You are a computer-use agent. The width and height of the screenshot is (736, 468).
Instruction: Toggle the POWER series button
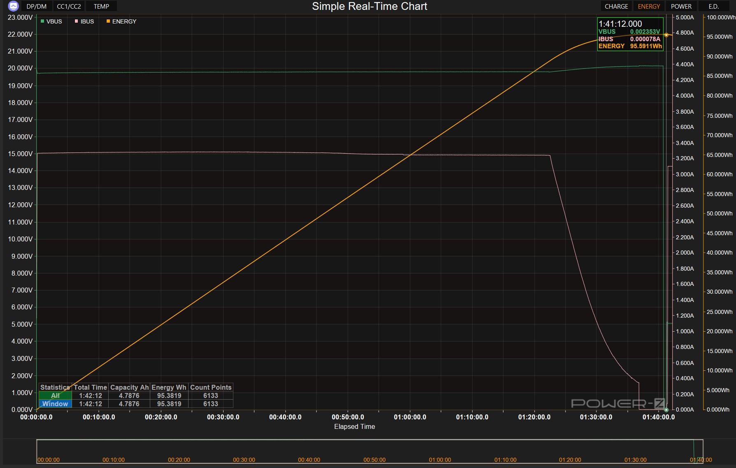coord(681,6)
